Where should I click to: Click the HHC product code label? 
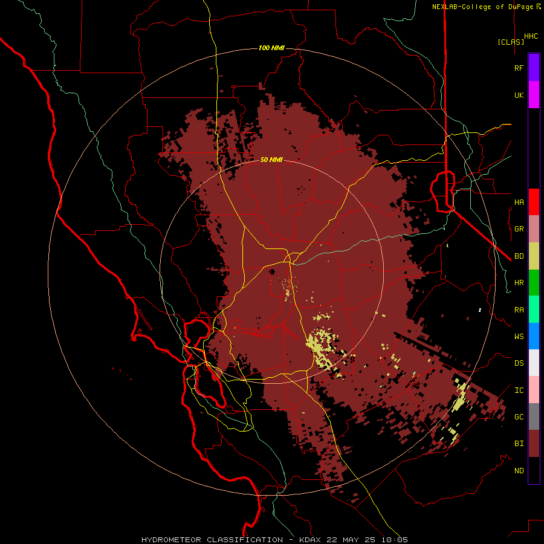click(x=531, y=36)
